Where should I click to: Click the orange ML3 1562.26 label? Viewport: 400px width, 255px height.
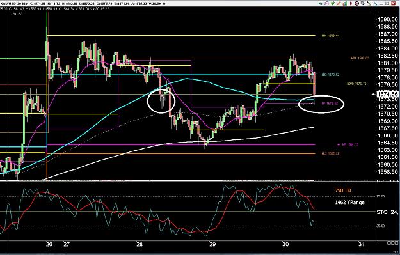(330, 153)
